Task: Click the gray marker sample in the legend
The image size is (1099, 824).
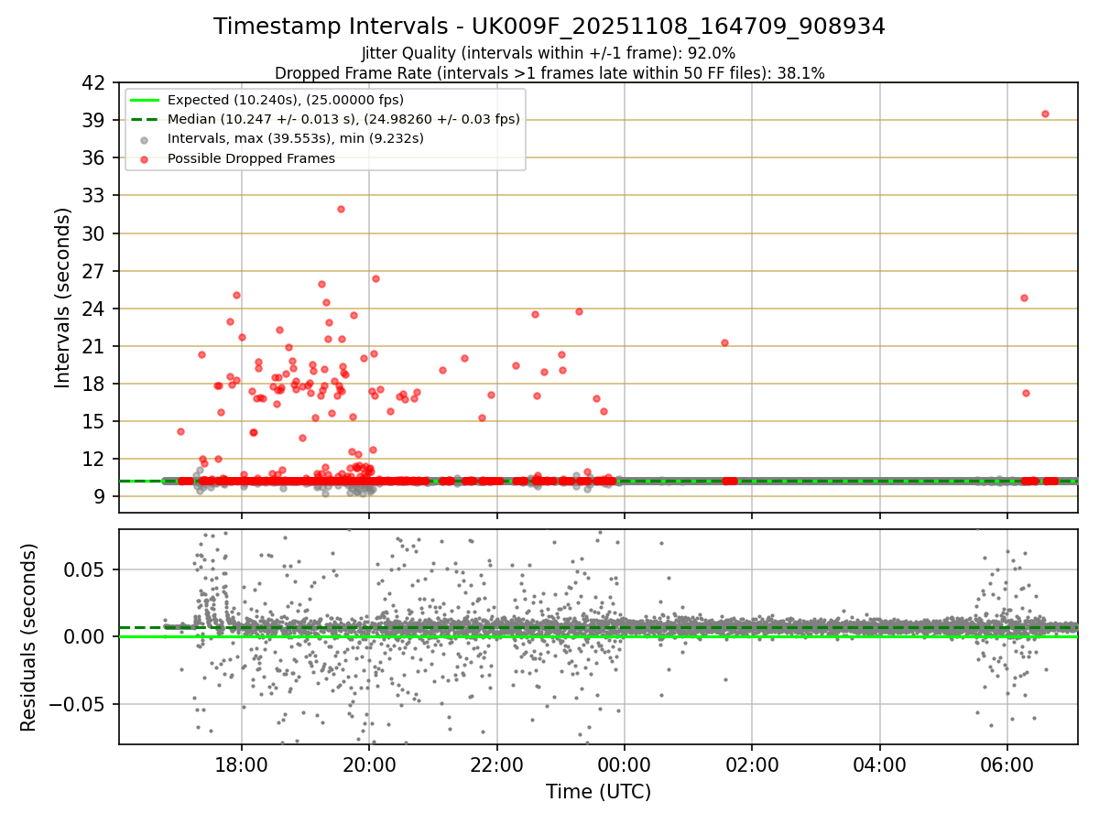Action: 146,139
